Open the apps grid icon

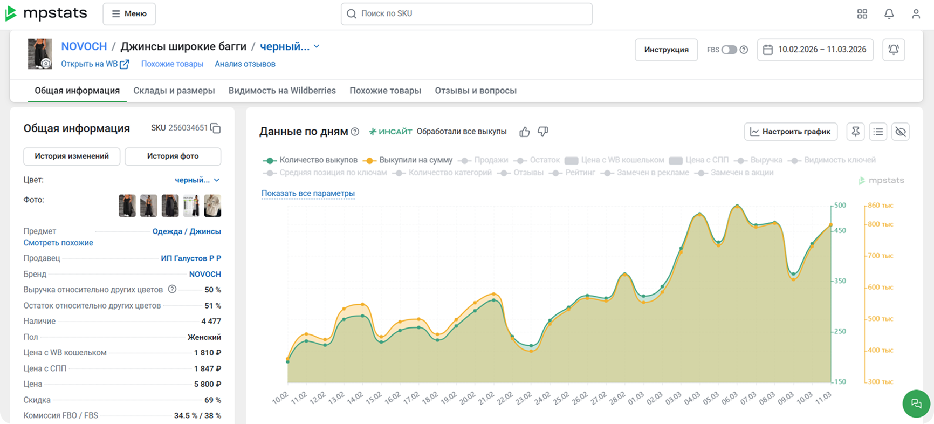[862, 14]
